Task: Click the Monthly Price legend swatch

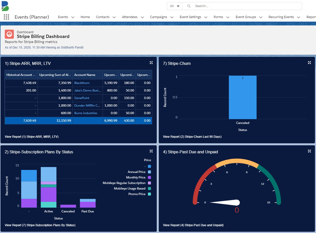Action: tap(149, 177)
